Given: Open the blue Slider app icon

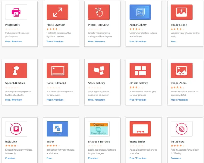Looking at the screenshot, I should (x=57, y=129).
